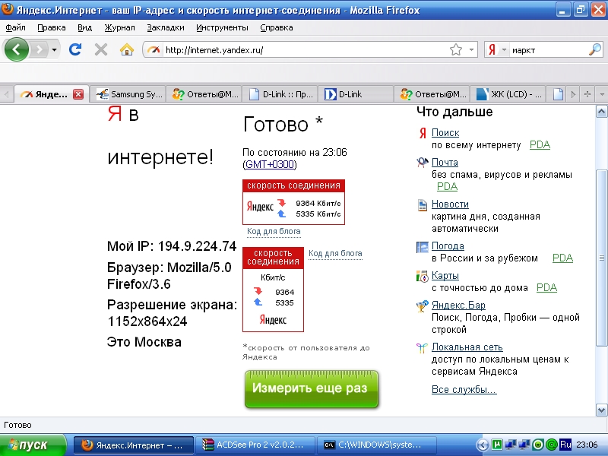The image size is (608, 456).
Task: Open the Журнал menu
Action: (119, 27)
